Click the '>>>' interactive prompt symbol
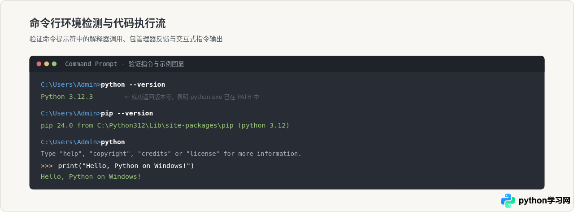Image resolution: width=574 pixels, height=212 pixels. (47, 166)
